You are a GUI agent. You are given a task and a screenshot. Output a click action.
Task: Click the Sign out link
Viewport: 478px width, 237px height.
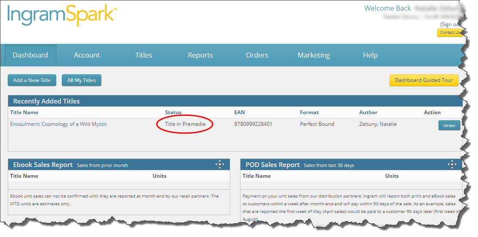[x=450, y=24]
